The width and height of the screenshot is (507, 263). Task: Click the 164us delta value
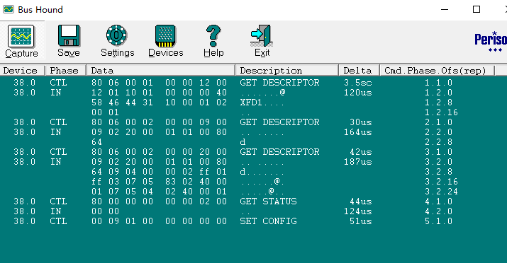click(357, 132)
